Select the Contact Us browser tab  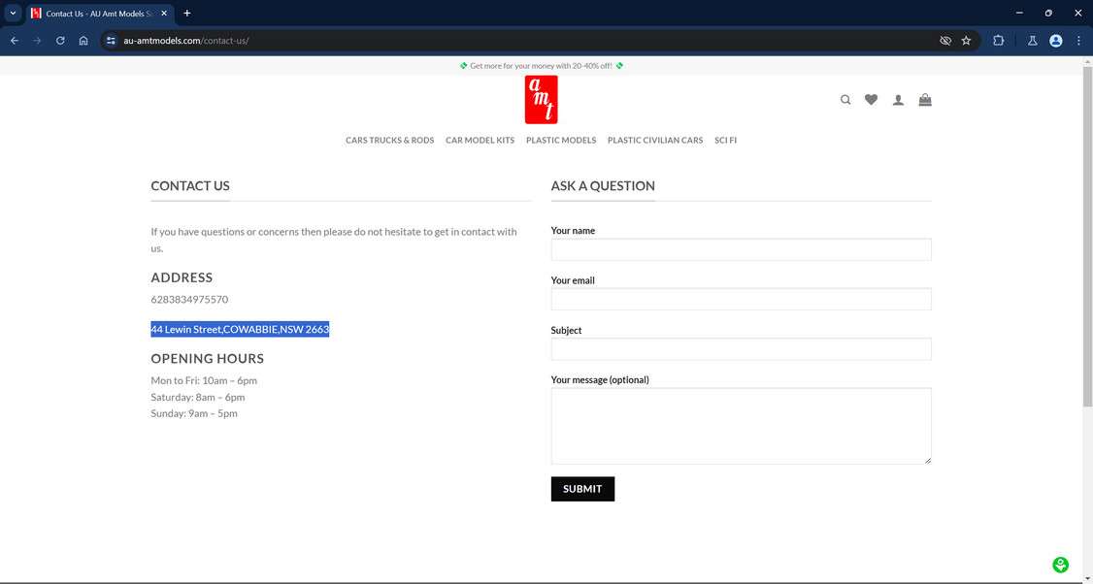99,14
